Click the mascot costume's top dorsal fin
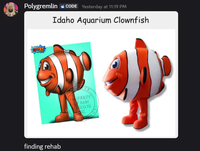This screenshot has height=151, width=200. pos(140,44)
